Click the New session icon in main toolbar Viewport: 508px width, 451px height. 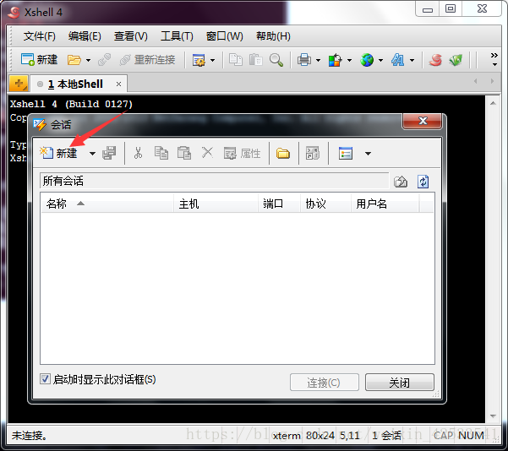39,60
